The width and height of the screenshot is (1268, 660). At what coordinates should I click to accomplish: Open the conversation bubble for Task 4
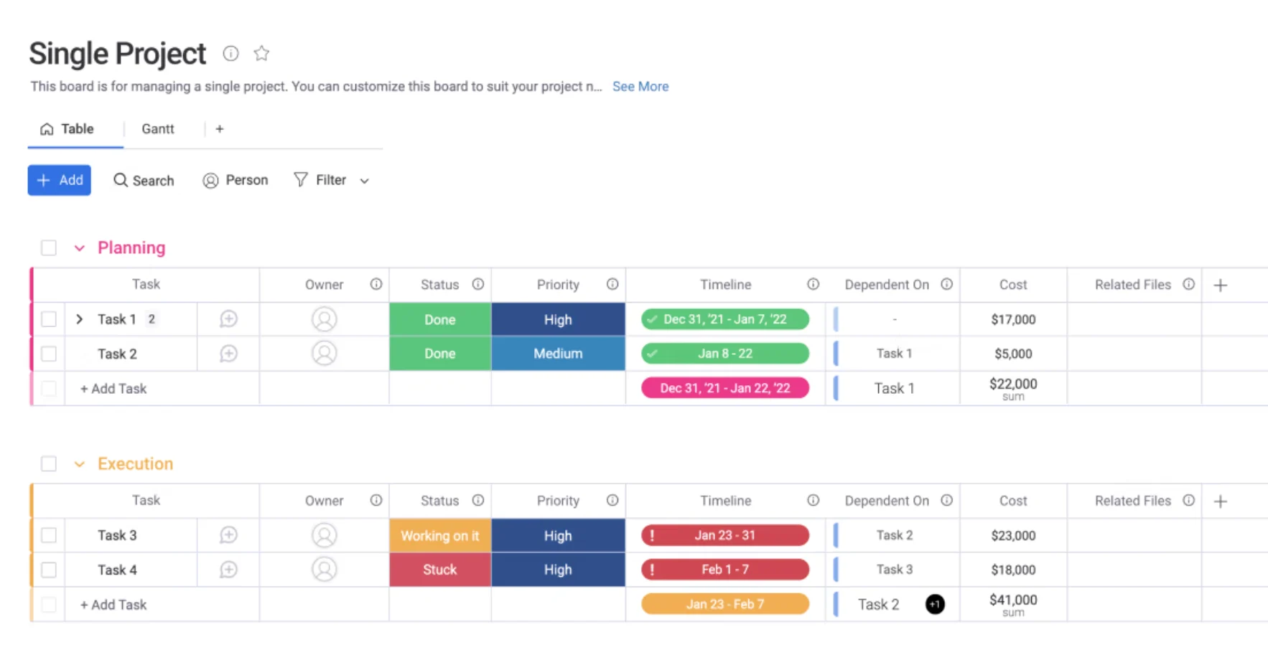click(228, 570)
